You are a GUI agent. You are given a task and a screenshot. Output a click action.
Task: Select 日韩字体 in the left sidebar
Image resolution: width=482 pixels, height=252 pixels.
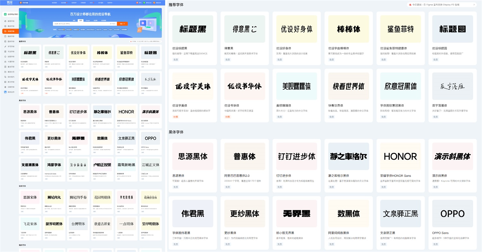[9, 87]
